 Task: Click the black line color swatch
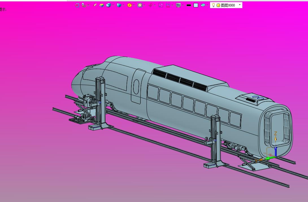189,5
